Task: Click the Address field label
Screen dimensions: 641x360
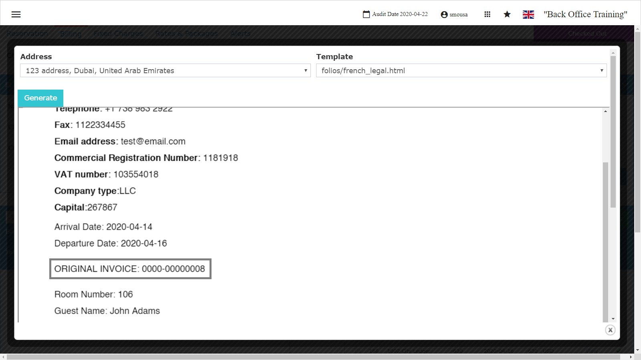Action: click(36, 57)
